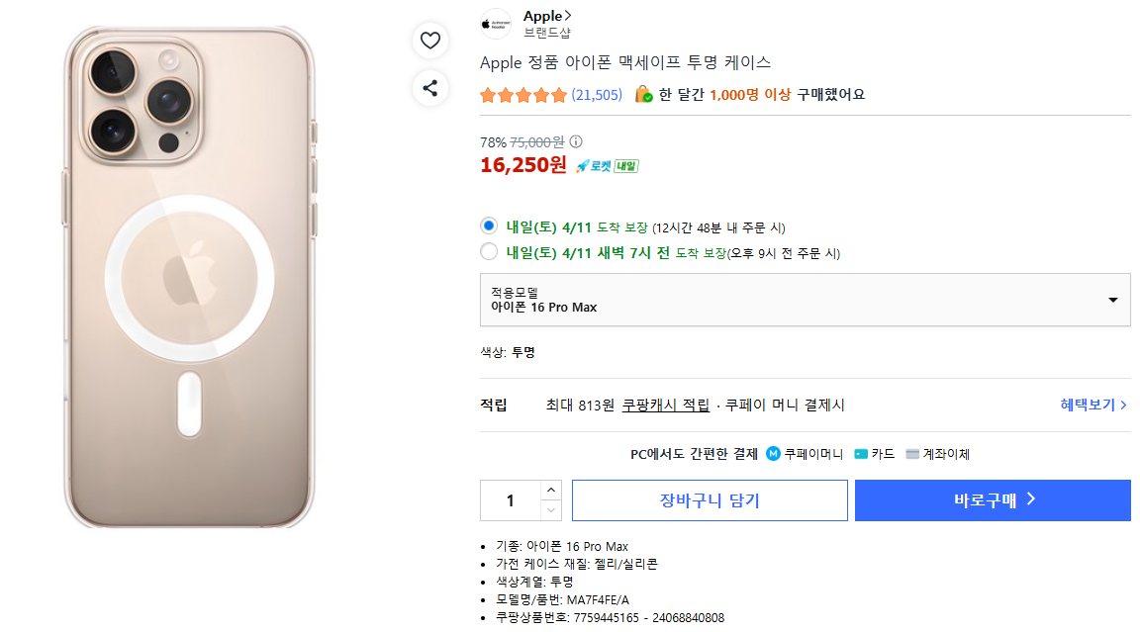Click the share icon button

click(429, 88)
